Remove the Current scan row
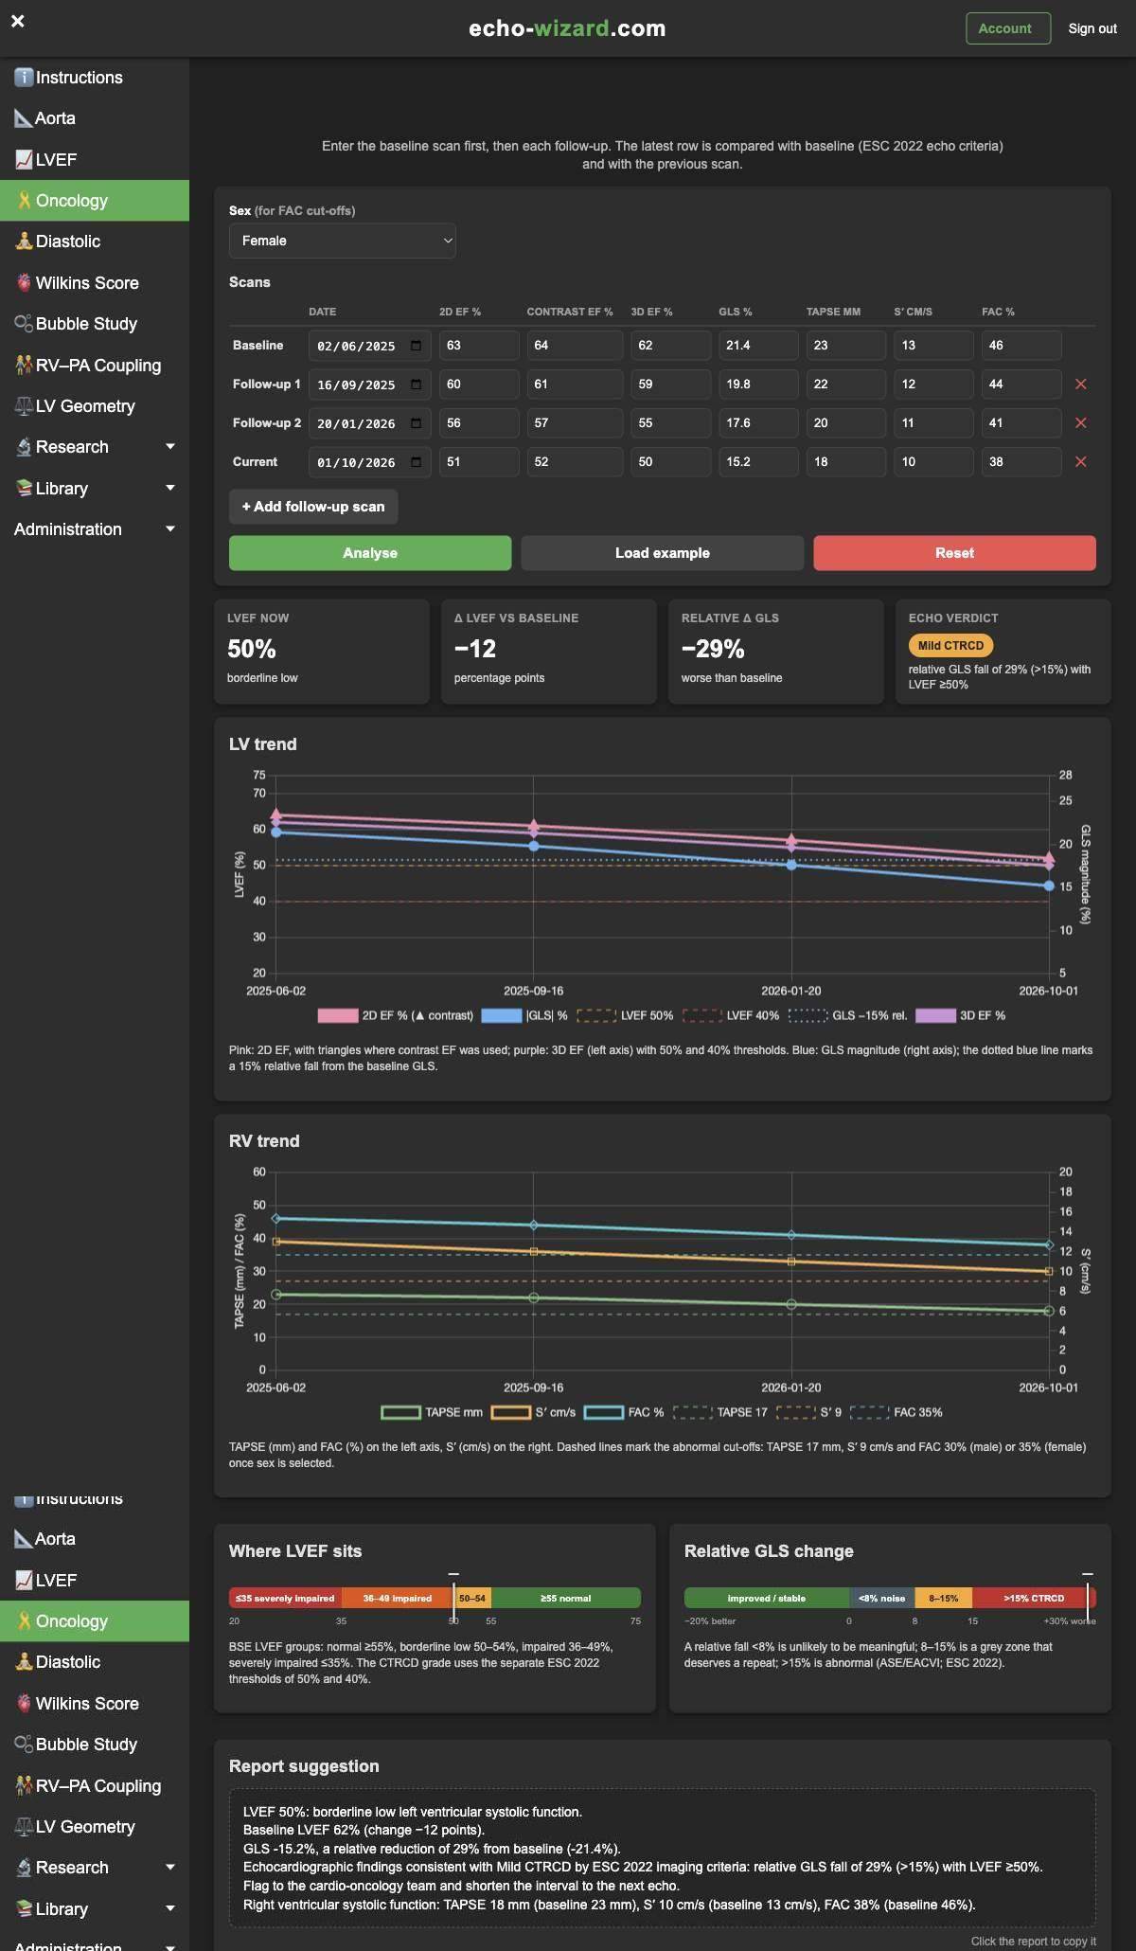Image resolution: width=1136 pixels, height=1951 pixels. click(x=1080, y=462)
